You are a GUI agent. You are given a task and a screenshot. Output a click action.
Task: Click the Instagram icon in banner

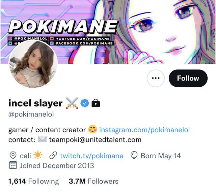coord(10,38)
